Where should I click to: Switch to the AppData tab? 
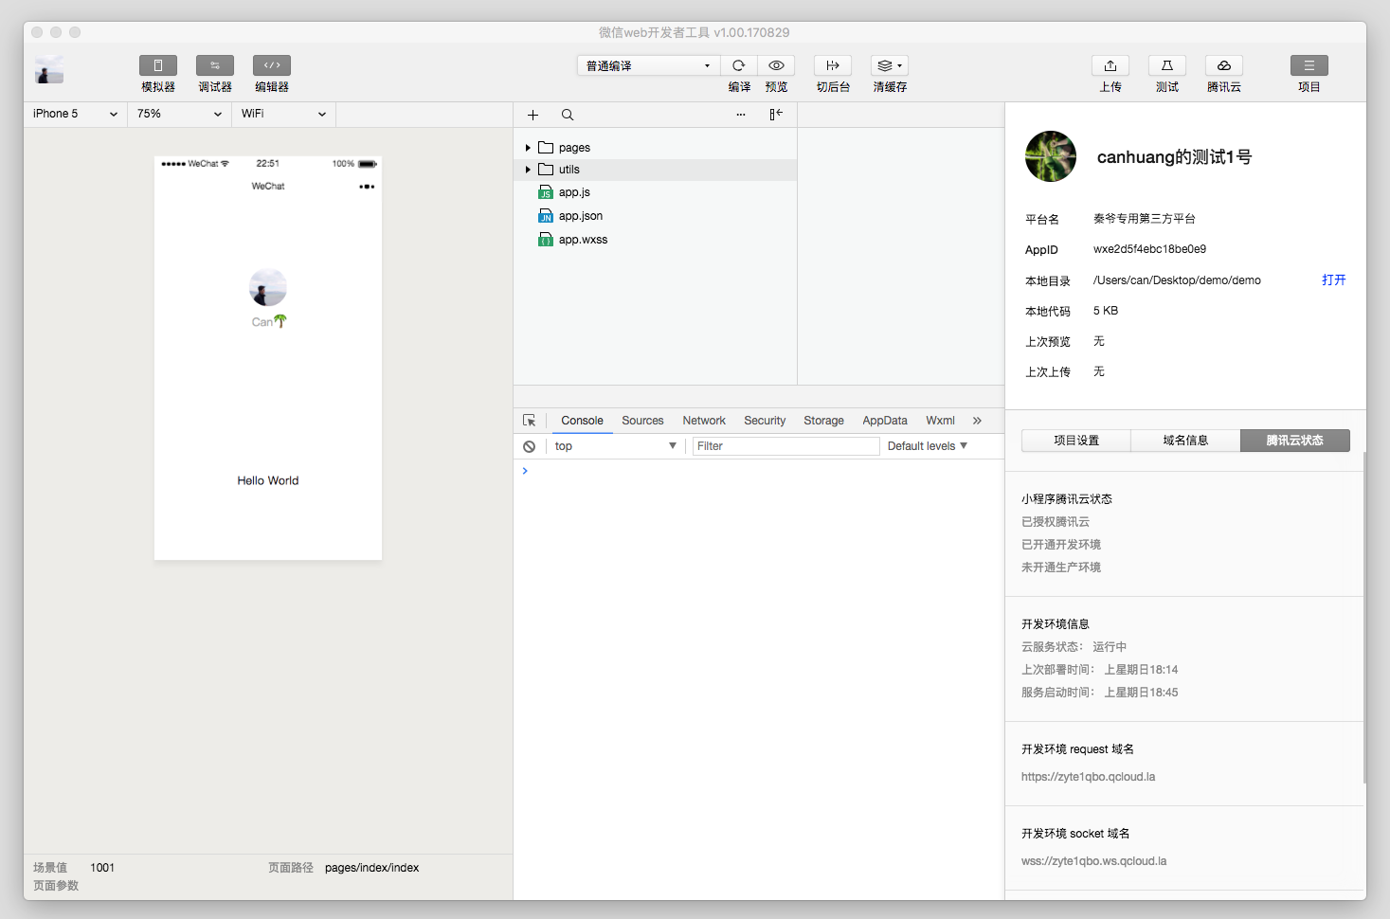884,421
